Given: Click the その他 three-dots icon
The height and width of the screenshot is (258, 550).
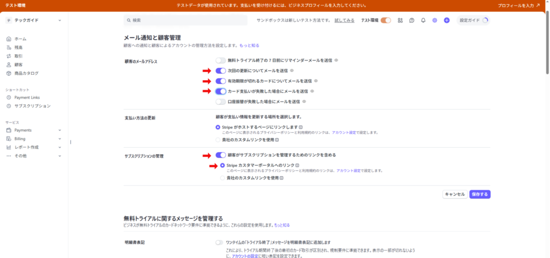Looking at the screenshot, I should [9, 156].
